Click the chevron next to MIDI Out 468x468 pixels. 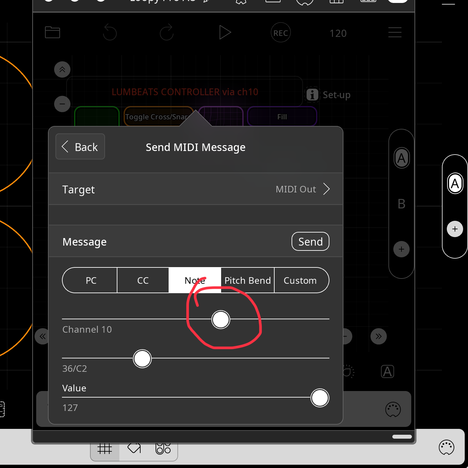pyautogui.click(x=326, y=189)
